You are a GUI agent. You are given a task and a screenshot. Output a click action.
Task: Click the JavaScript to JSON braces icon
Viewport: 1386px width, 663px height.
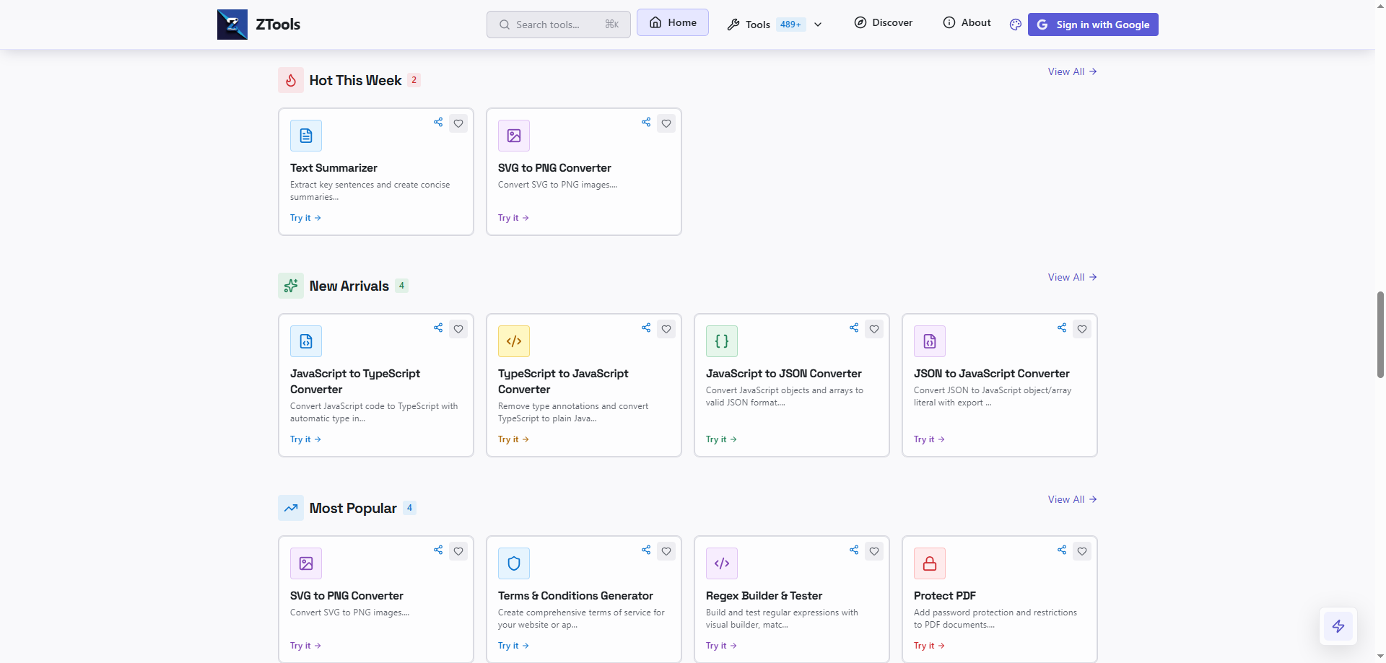click(x=722, y=341)
